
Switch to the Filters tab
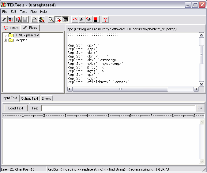tap(11, 28)
